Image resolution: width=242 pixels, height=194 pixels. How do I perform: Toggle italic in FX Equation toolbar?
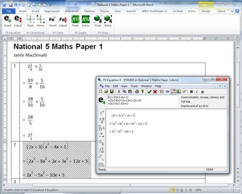pos(197,92)
